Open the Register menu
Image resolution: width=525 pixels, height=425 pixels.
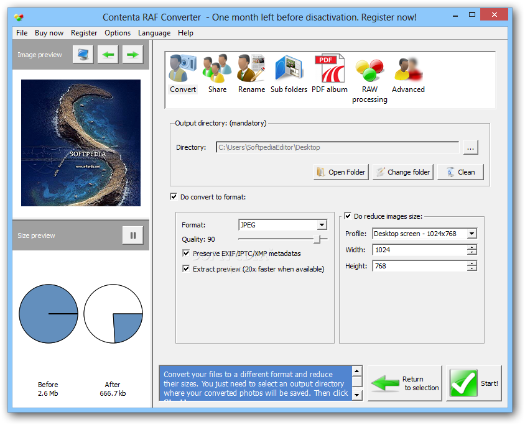pos(84,33)
